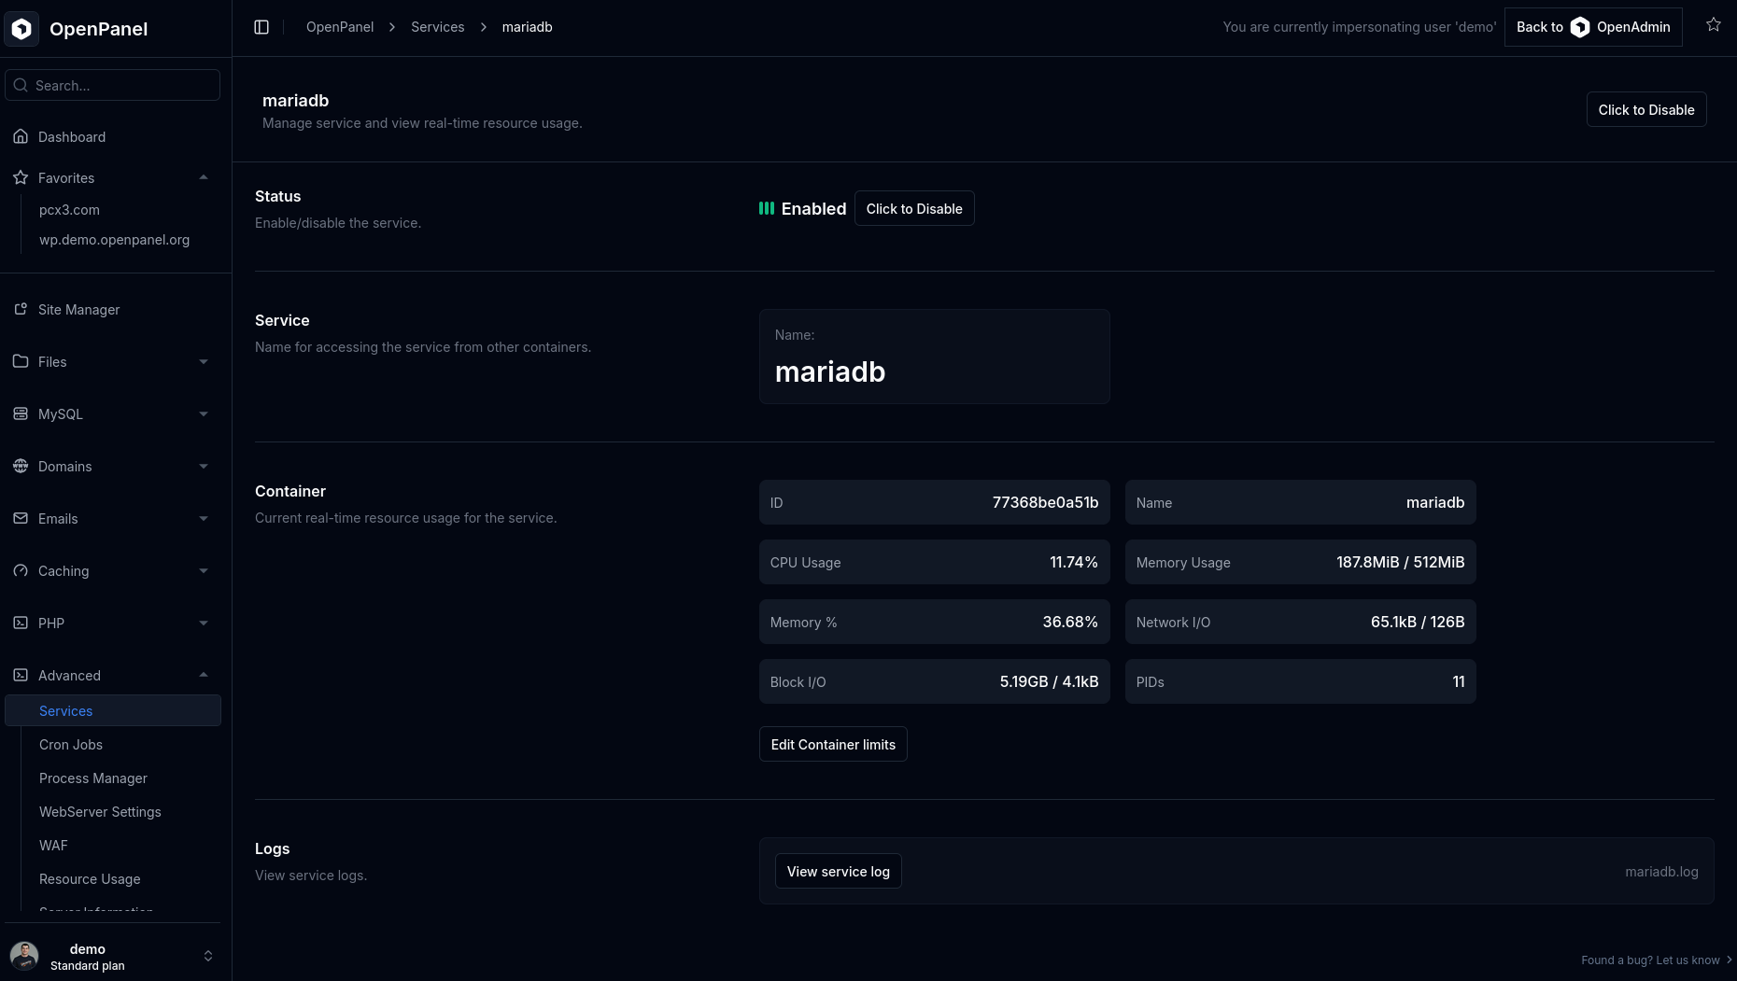The width and height of the screenshot is (1737, 981).
Task: Click the mariadb breadcrumb item
Action: pyautogui.click(x=527, y=27)
